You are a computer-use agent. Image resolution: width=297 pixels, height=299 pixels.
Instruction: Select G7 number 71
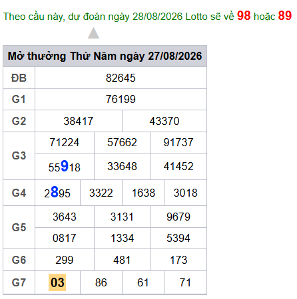(x=185, y=282)
